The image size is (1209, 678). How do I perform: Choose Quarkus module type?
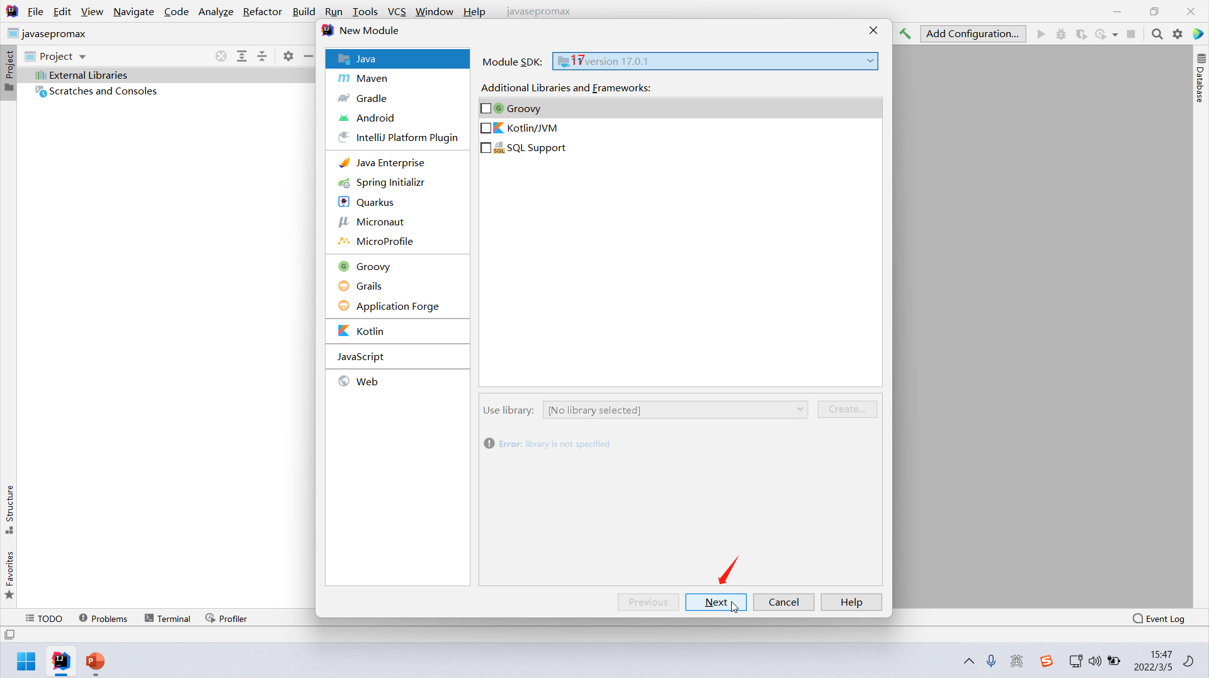pyautogui.click(x=397, y=202)
